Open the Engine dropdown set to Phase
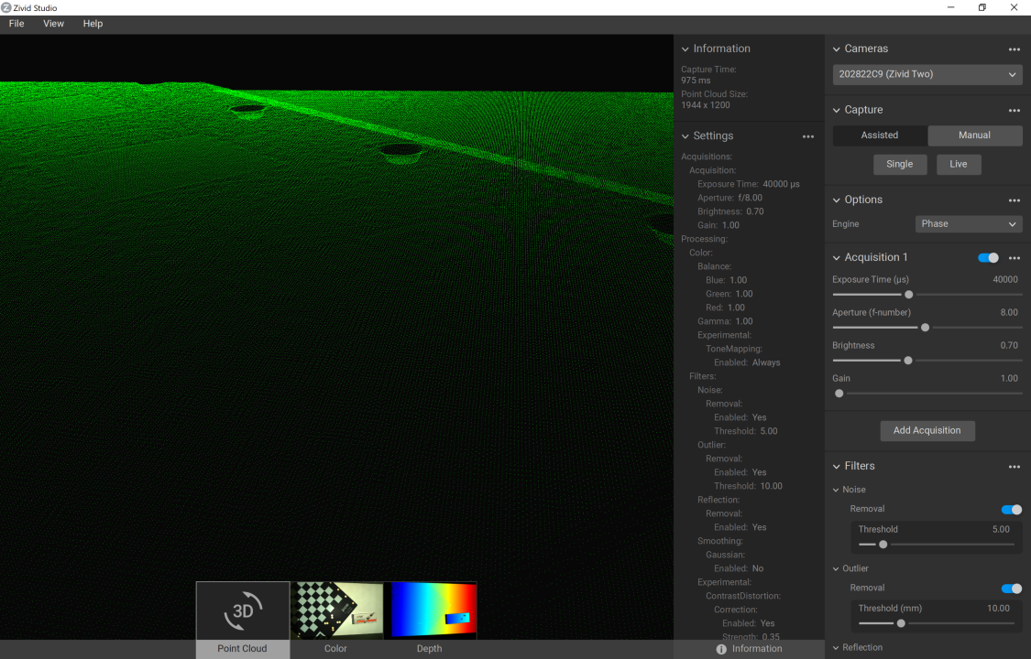 point(968,224)
